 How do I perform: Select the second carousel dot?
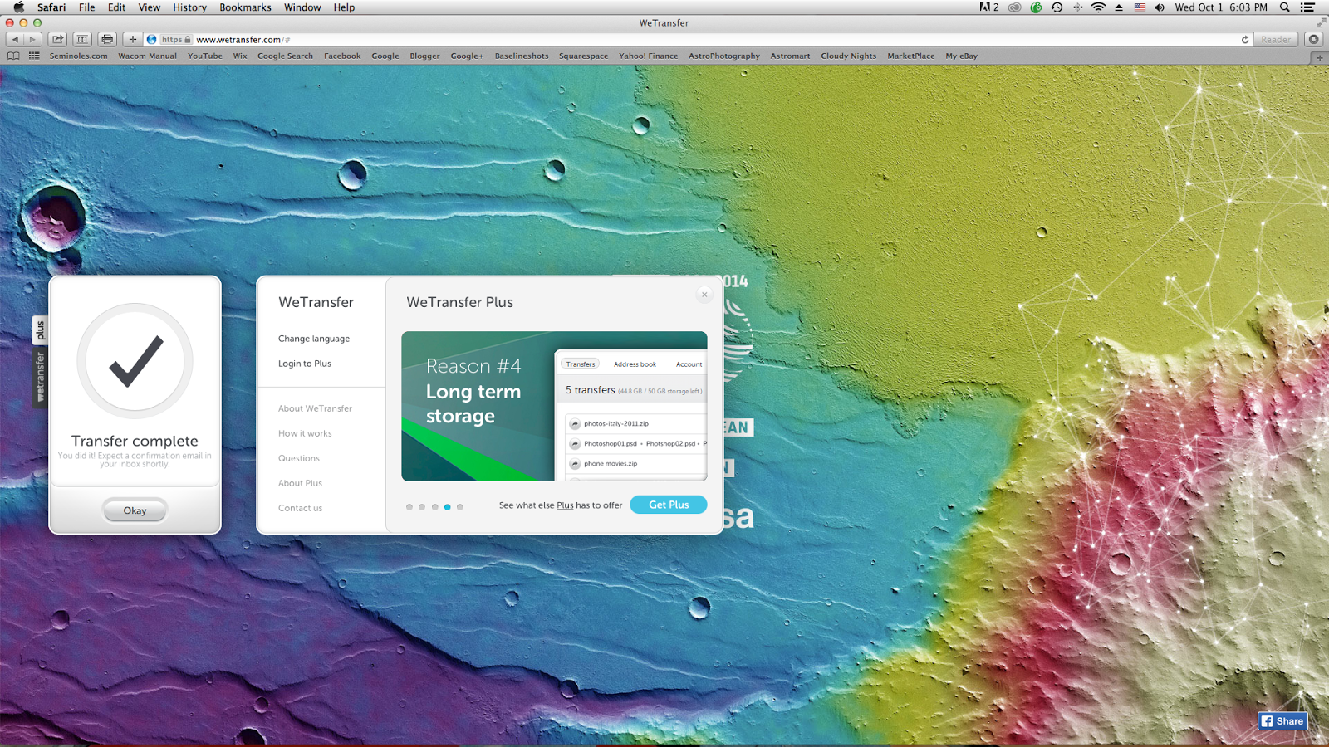tap(422, 507)
